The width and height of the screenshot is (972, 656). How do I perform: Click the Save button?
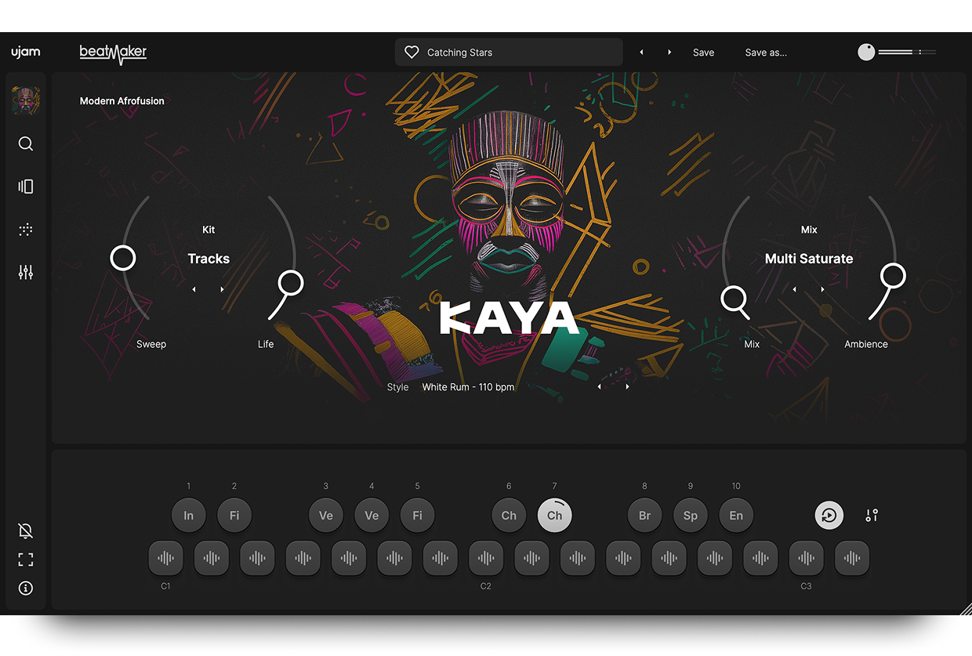pyautogui.click(x=703, y=53)
